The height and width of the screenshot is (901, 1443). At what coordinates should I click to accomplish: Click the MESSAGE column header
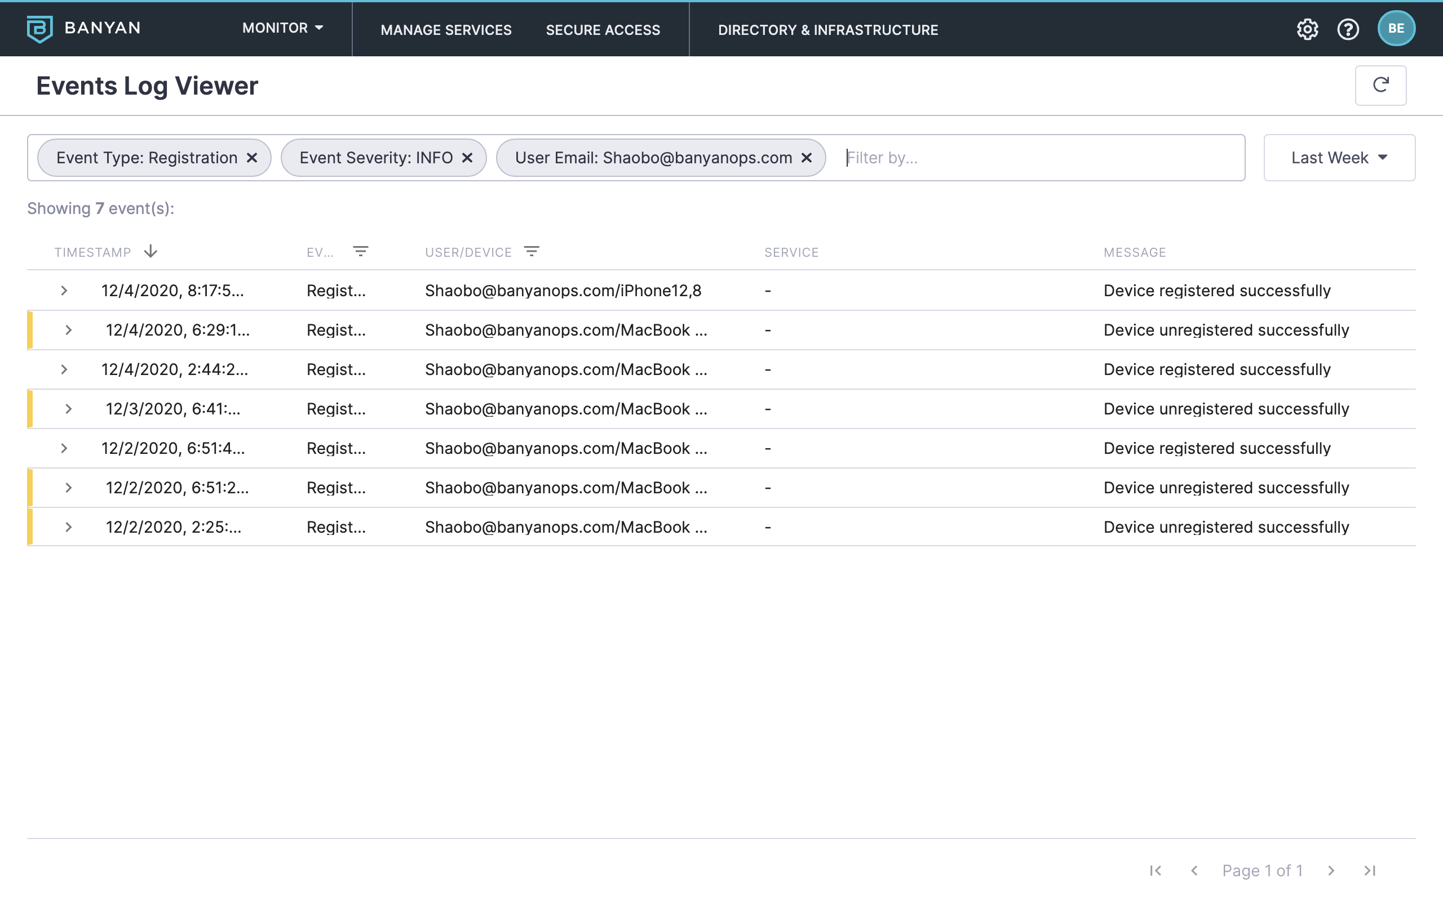pos(1135,253)
